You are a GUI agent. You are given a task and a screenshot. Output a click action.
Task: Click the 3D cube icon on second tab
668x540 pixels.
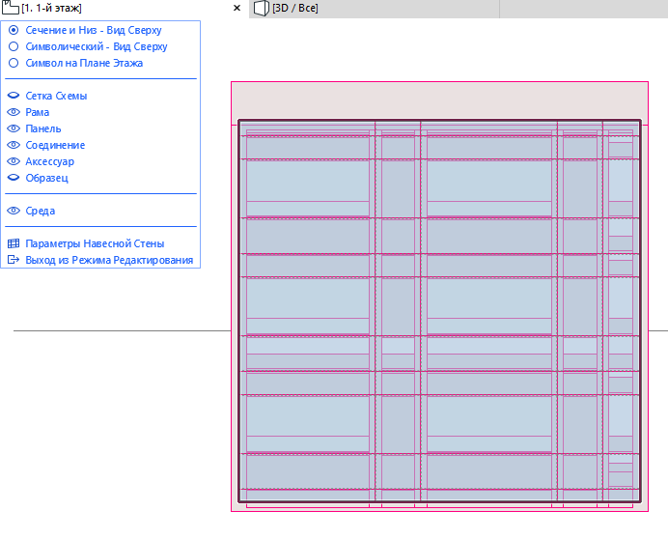point(262,8)
